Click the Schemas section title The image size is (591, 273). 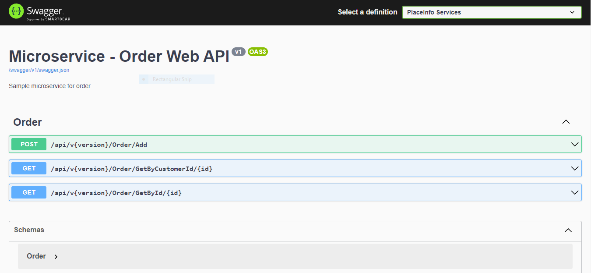pos(29,230)
